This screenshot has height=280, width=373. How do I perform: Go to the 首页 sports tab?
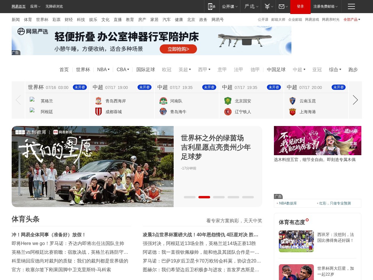click(x=64, y=69)
